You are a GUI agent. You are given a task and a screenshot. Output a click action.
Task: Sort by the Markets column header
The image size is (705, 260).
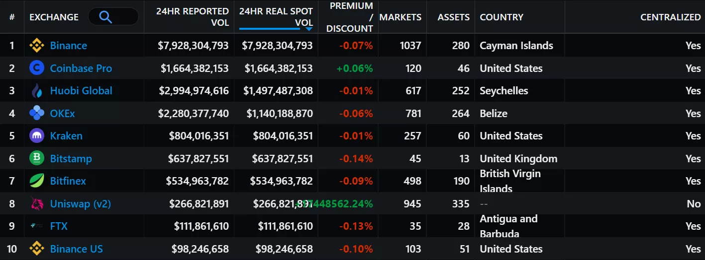[x=400, y=17]
